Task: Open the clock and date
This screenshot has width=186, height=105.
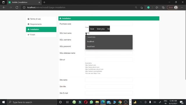Action: (173, 102)
